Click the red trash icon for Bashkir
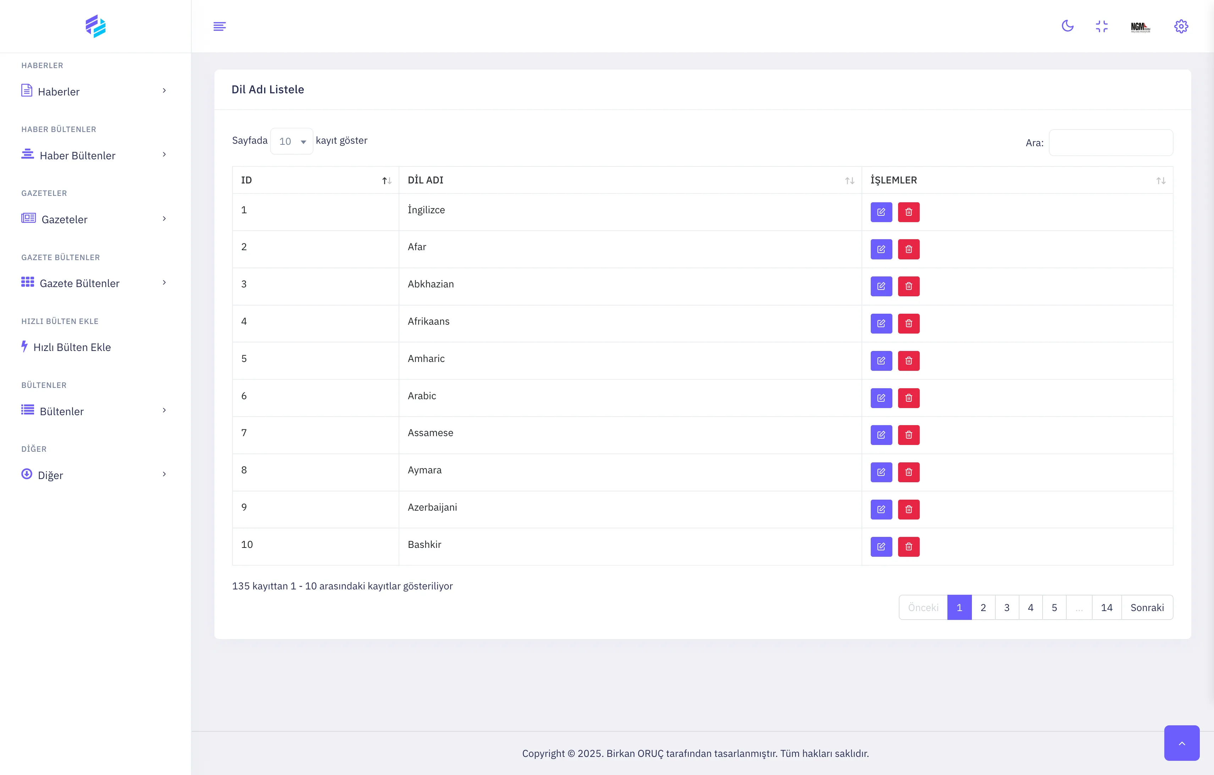 (908, 547)
